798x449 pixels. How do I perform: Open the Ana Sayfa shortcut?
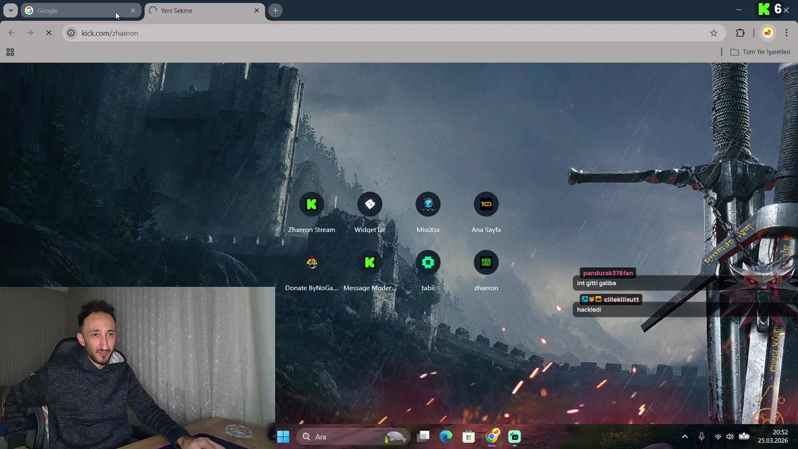pos(486,213)
